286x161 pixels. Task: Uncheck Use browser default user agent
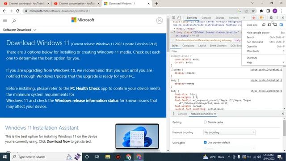(x=205, y=142)
